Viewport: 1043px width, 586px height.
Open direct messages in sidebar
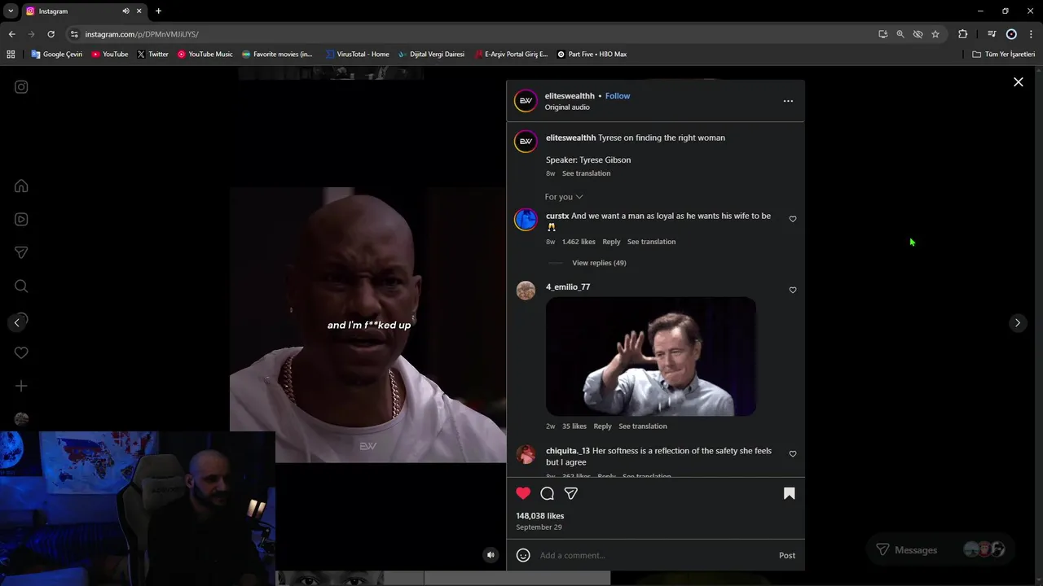[x=21, y=253]
